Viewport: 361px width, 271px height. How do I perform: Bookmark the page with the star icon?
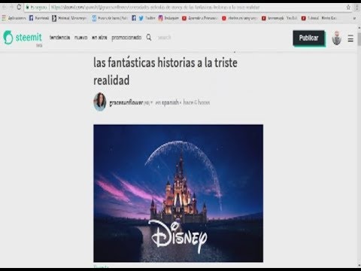coord(348,8)
